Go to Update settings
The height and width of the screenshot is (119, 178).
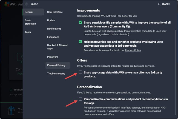click(51, 20)
